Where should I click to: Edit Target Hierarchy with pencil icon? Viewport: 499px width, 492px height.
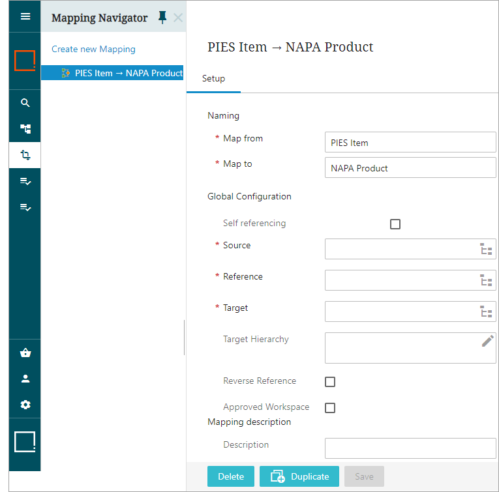click(487, 341)
